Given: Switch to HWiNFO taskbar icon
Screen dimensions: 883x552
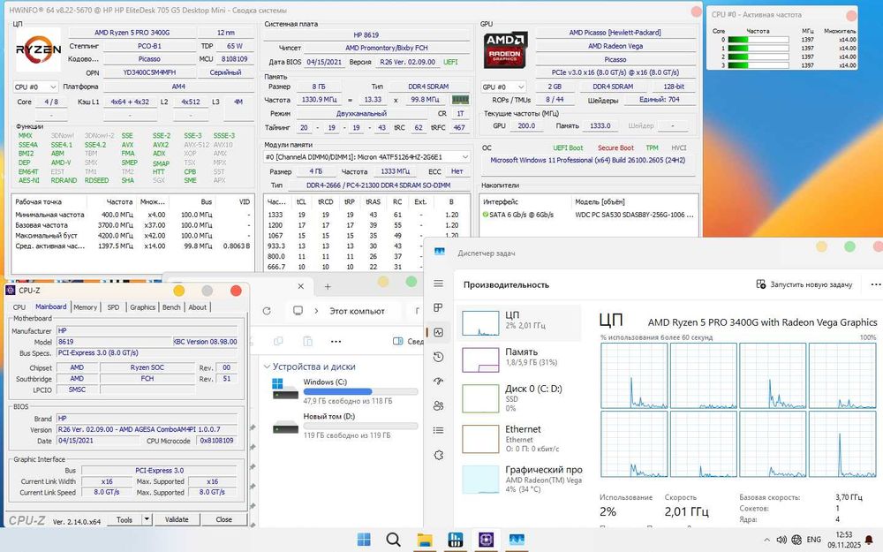Looking at the screenshot, I should point(455,540).
